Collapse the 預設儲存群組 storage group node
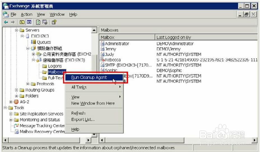 tap(28, 48)
